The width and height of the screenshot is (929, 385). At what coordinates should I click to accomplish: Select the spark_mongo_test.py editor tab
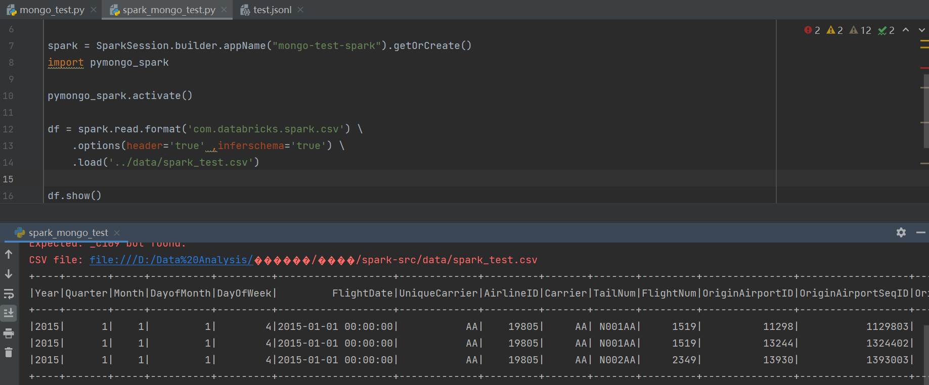[168, 10]
